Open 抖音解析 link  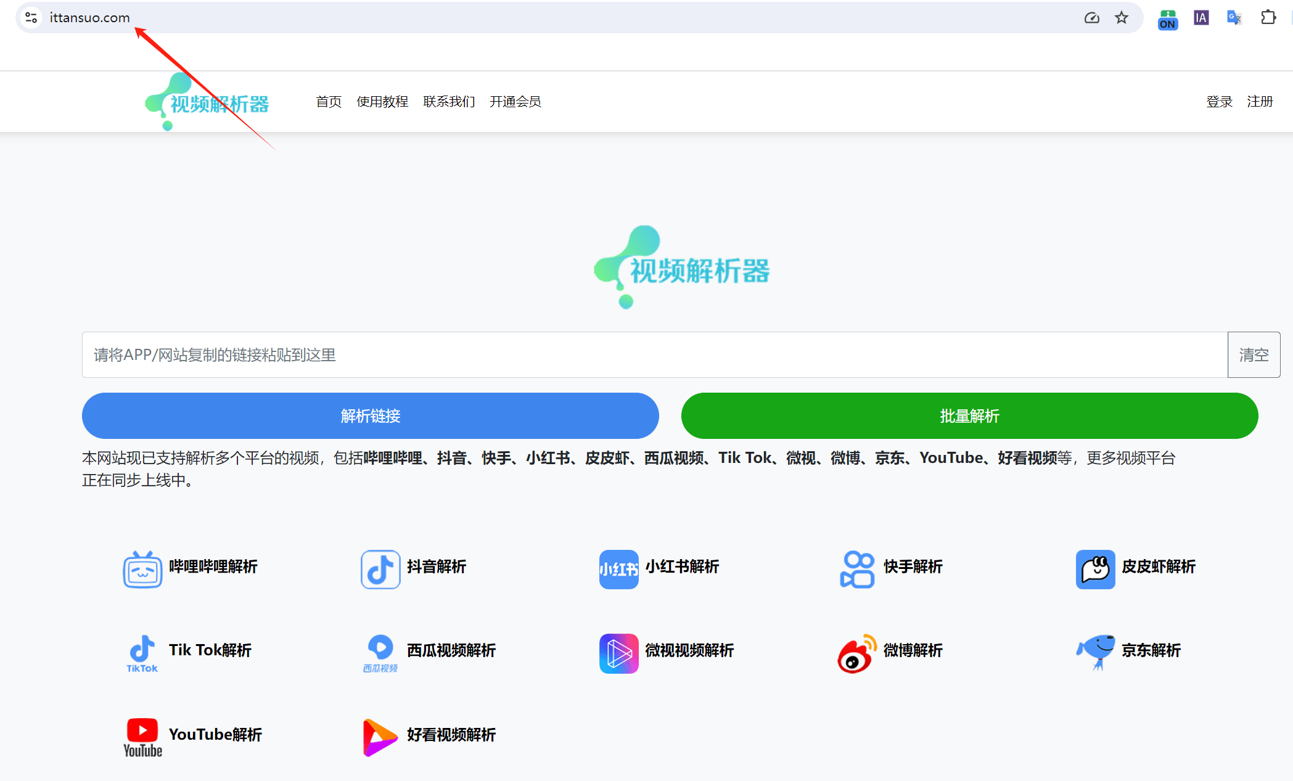pyautogui.click(x=437, y=566)
